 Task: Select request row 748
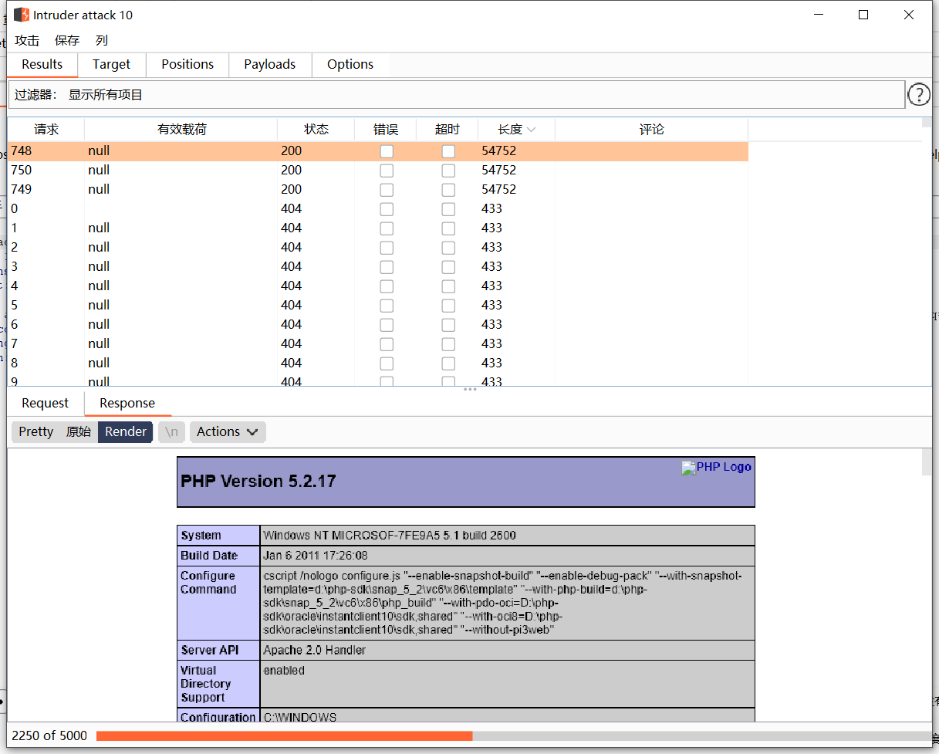pos(378,151)
